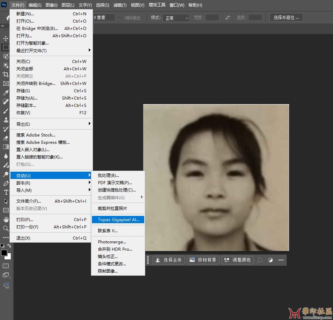Open the 样式 style dropdown
Image resolution: width=333 pixels, height=320 pixels.
[x=176, y=18]
